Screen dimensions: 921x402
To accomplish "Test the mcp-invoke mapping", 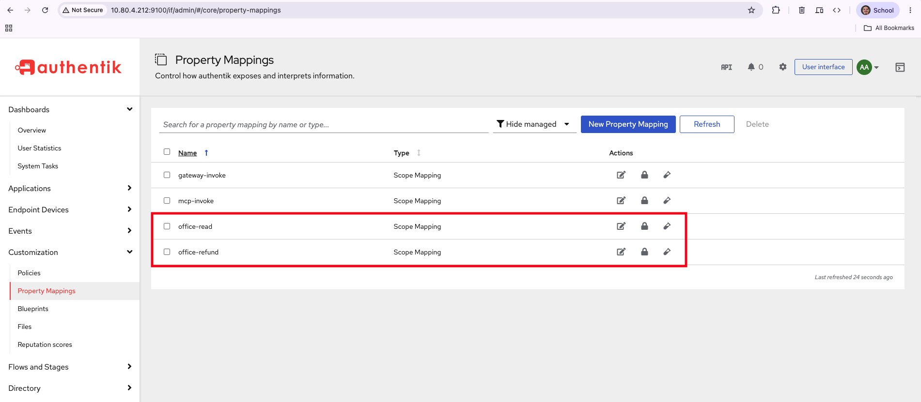I will (x=667, y=200).
